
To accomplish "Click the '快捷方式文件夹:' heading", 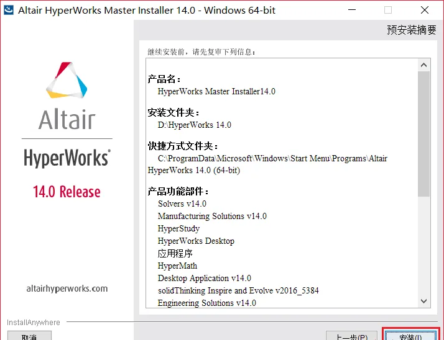I will tap(183, 146).
